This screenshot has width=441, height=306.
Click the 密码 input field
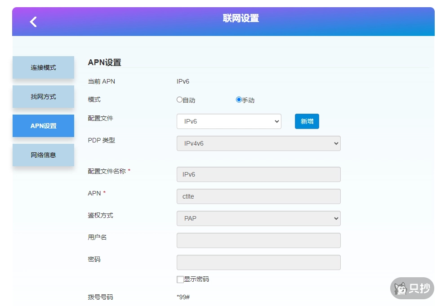[x=258, y=262]
